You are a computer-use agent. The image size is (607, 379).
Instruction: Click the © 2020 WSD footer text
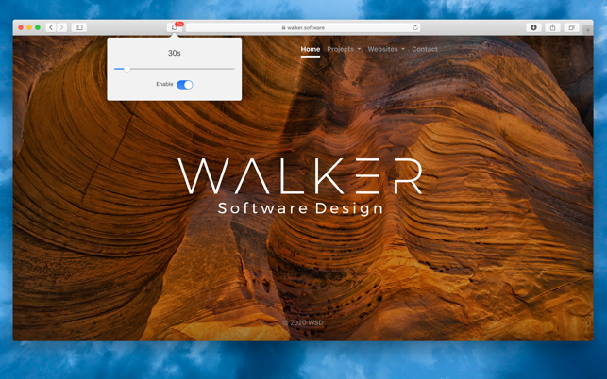click(x=303, y=322)
